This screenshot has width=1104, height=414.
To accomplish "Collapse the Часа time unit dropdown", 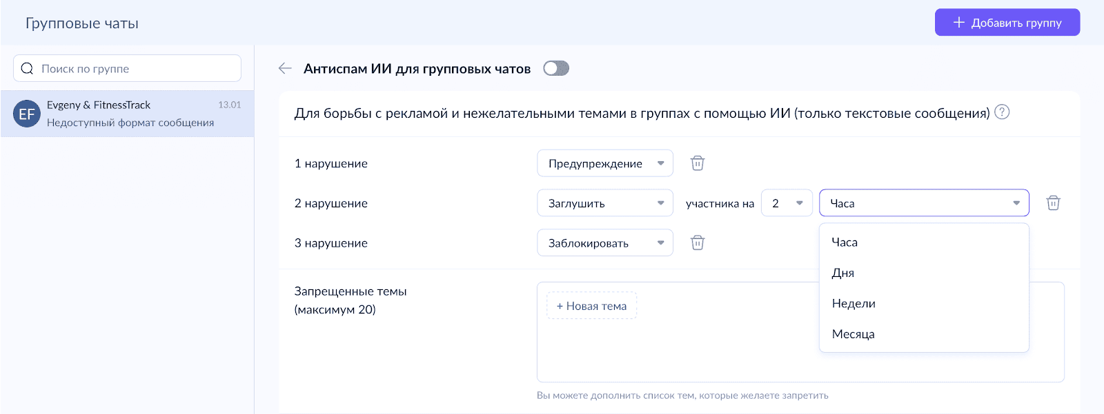I will pyautogui.click(x=923, y=203).
